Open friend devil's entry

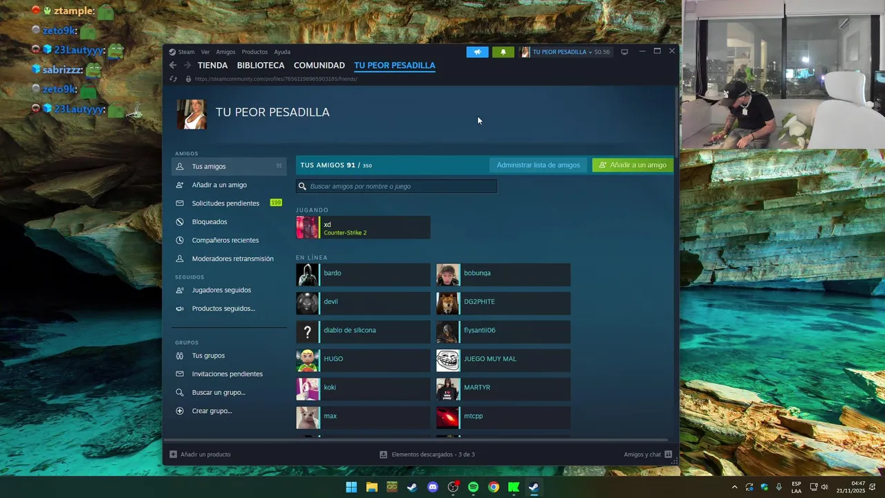[x=363, y=303]
